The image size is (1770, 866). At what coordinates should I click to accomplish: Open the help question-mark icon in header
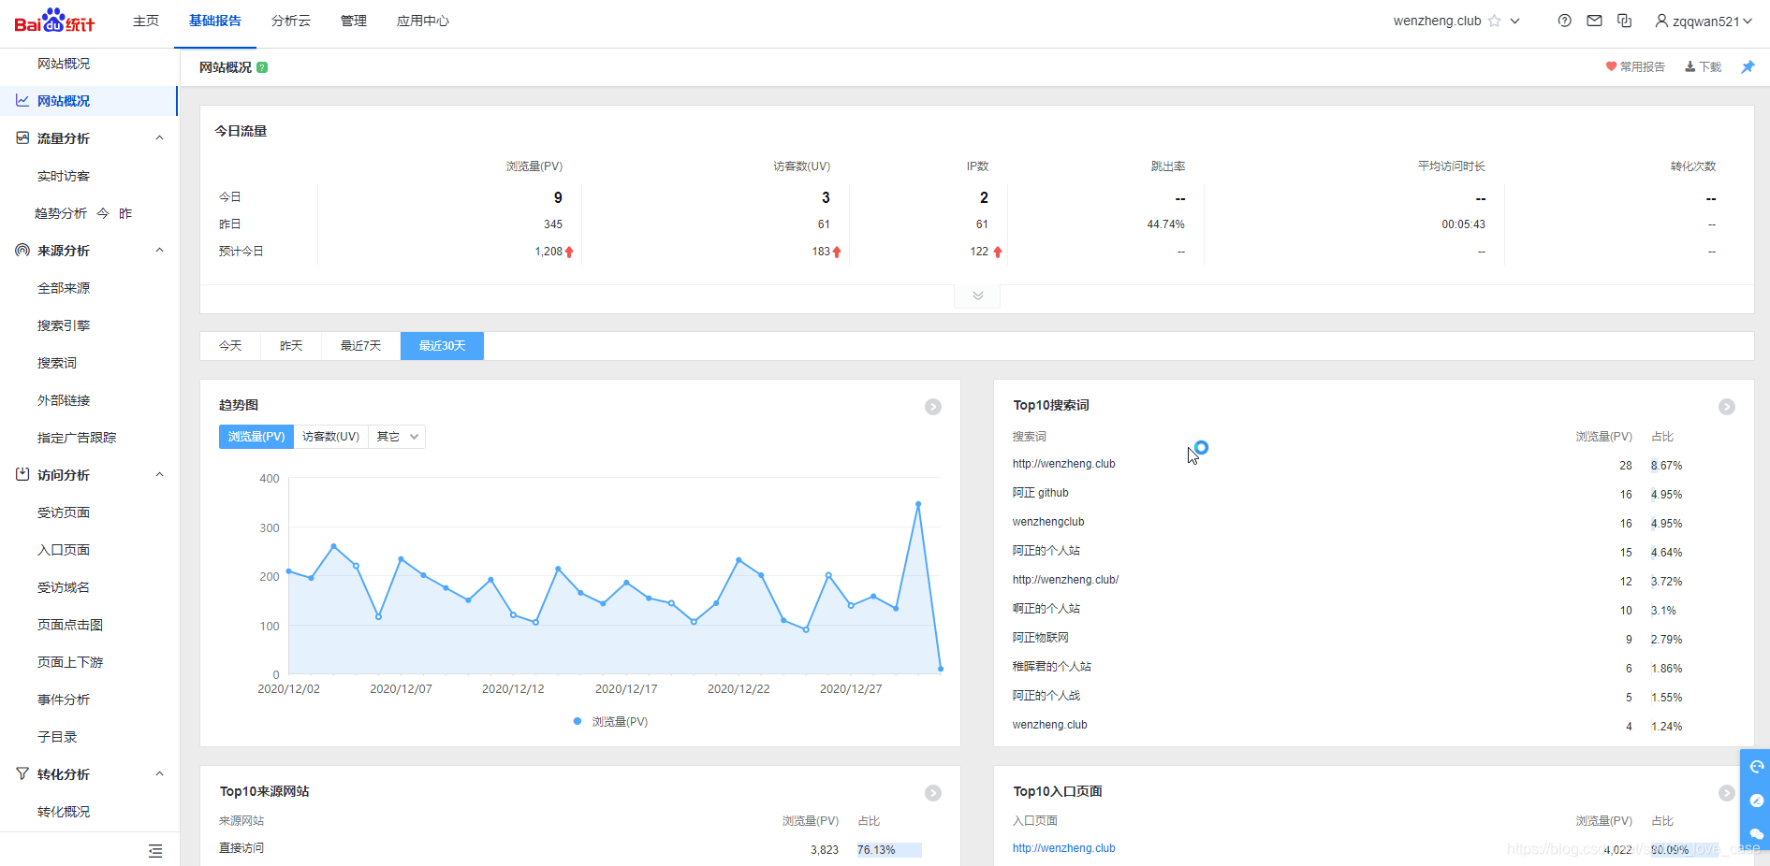pos(1564,21)
